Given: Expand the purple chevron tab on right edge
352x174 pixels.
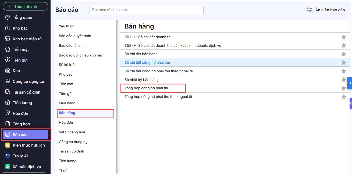Looking at the screenshot, I should [351, 104].
